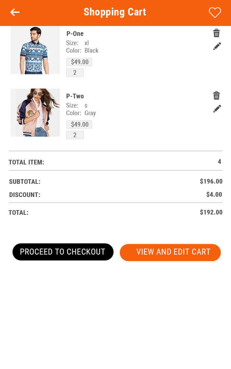Delete P-One from the cart
231x369 pixels.
(x=217, y=33)
